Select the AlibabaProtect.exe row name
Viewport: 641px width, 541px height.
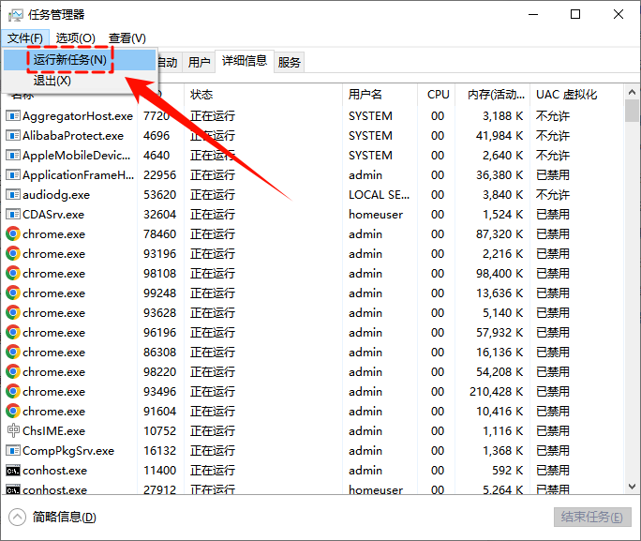pos(73,136)
